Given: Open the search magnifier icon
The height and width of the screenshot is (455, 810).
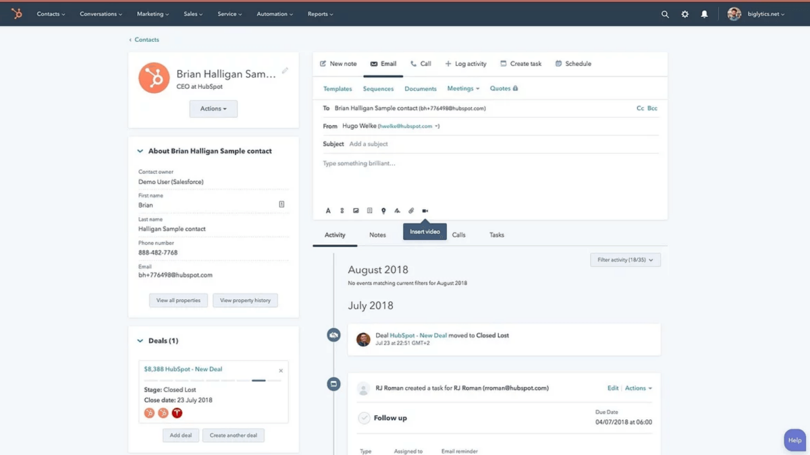Looking at the screenshot, I should coord(665,14).
